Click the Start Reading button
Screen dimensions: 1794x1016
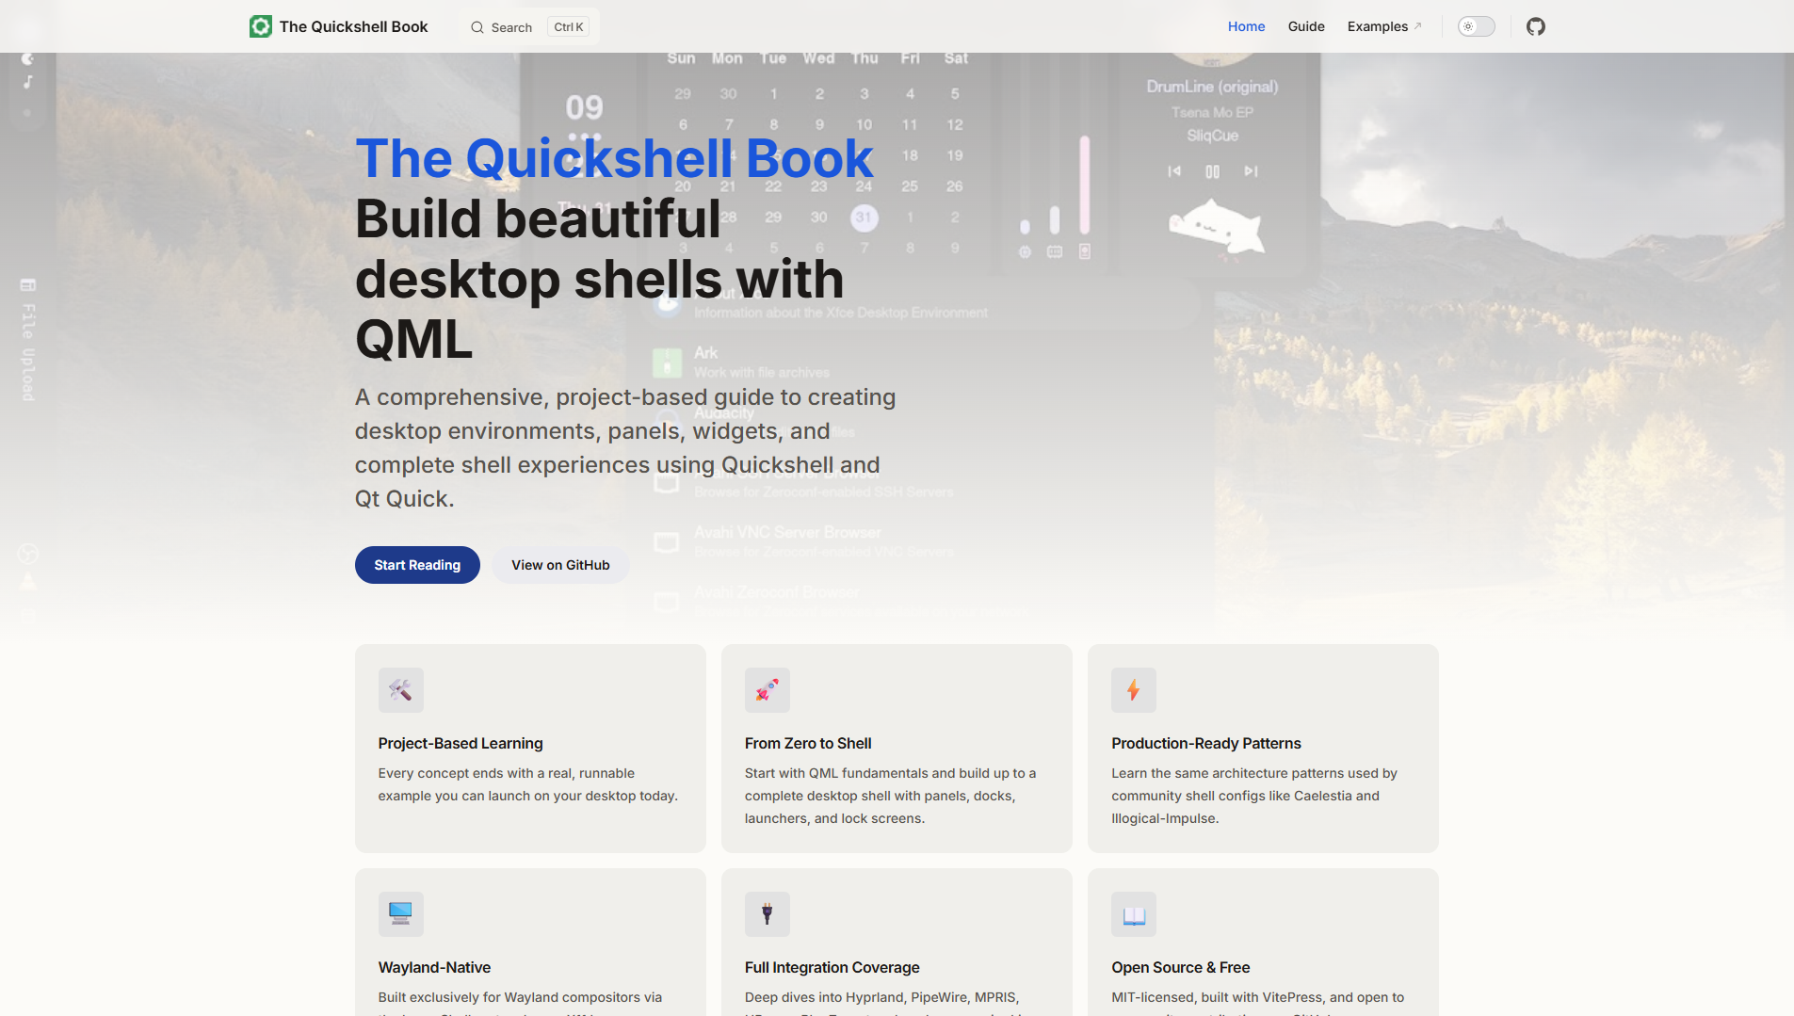417,565
